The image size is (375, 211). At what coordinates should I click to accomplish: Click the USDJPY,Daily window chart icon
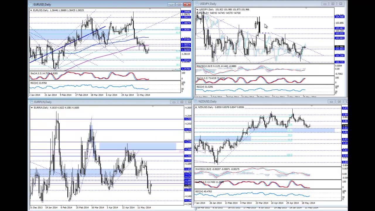pos(197,4)
